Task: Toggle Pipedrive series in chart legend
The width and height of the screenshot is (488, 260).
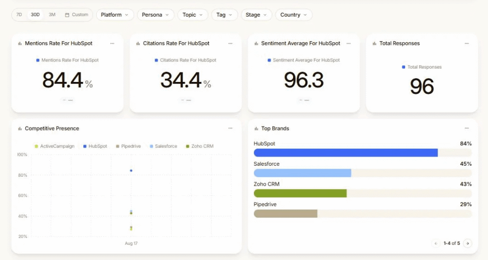Action: 128,146
